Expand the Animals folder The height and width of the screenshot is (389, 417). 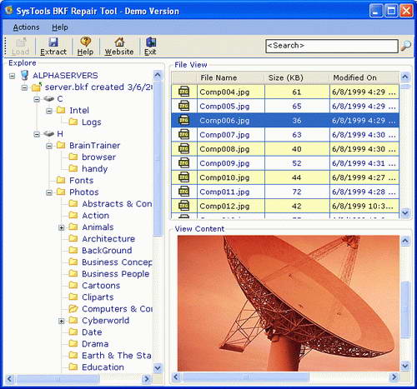tap(62, 227)
